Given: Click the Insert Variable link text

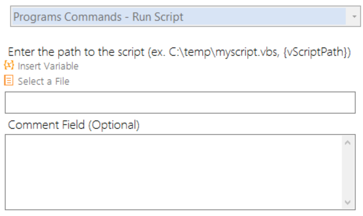Looking at the screenshot, I should click(x=48, y=66).
